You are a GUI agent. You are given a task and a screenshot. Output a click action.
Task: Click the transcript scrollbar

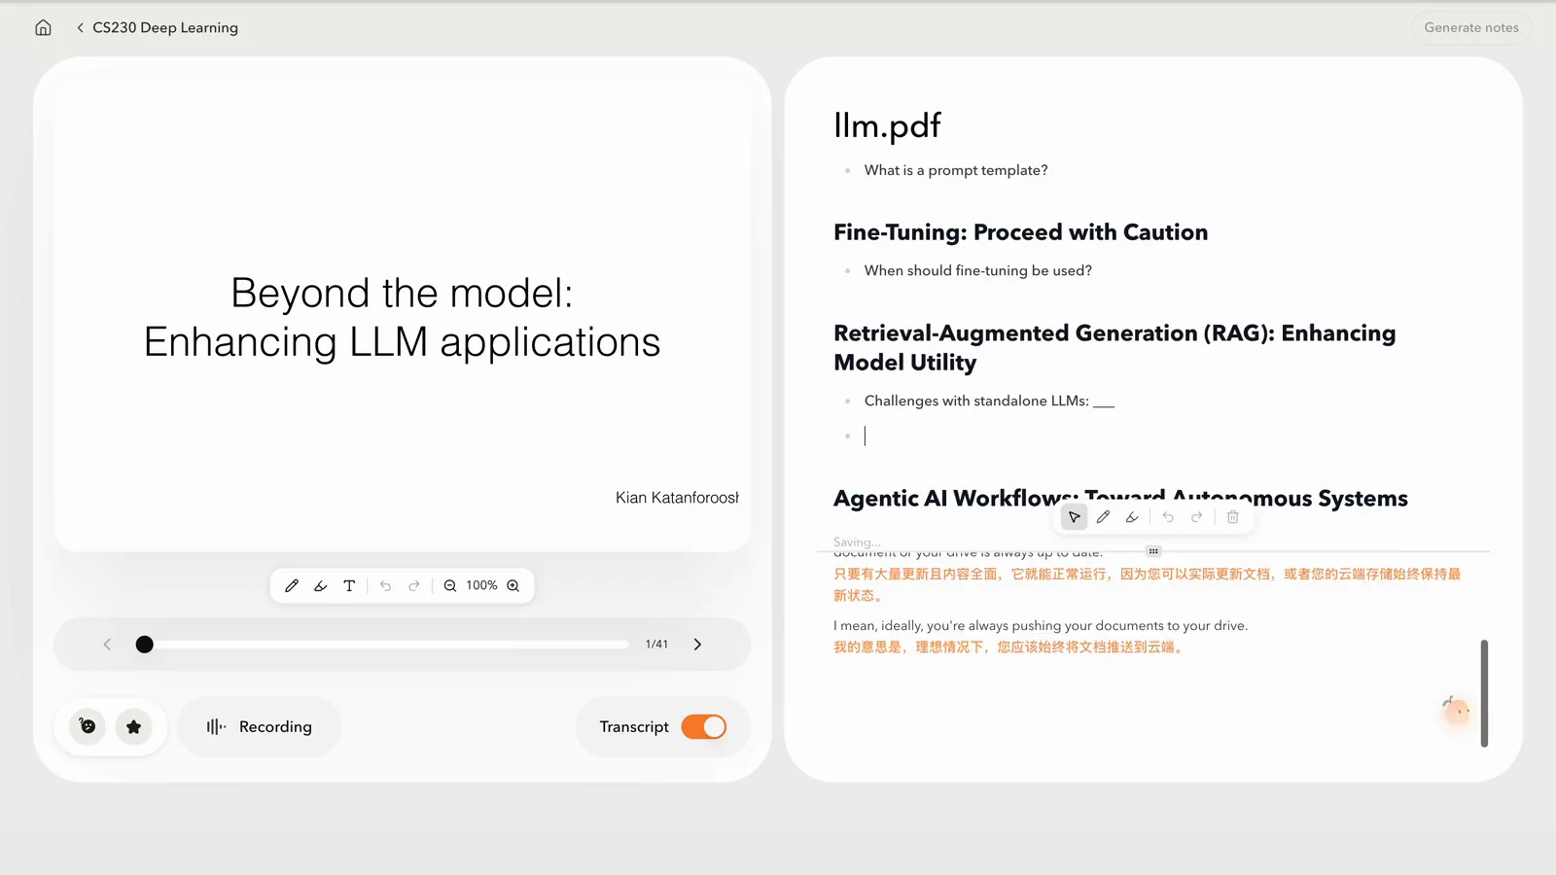1484,693
